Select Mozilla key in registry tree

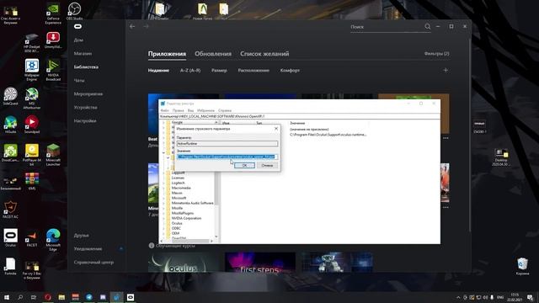pos(177,208)
